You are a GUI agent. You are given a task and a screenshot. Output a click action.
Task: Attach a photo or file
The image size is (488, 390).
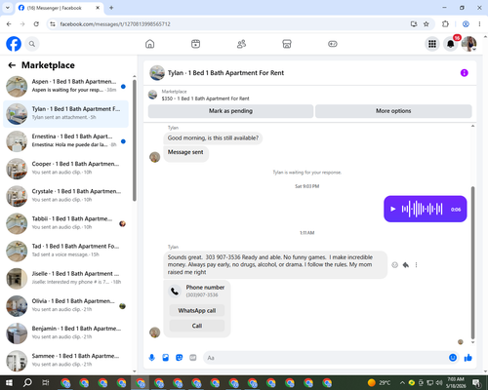tap(166, 358)
